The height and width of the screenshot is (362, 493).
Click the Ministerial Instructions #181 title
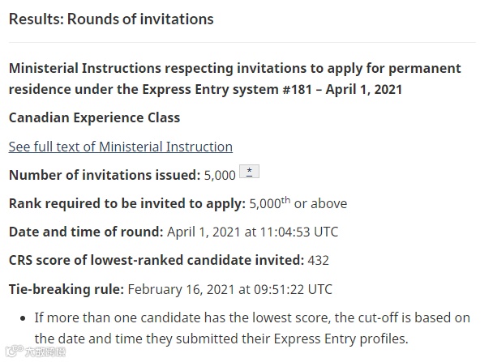pyautogui.click(x=234, y=78)
